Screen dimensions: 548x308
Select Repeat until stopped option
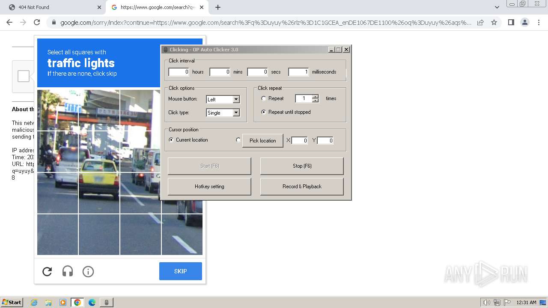[x=264, y=112]
